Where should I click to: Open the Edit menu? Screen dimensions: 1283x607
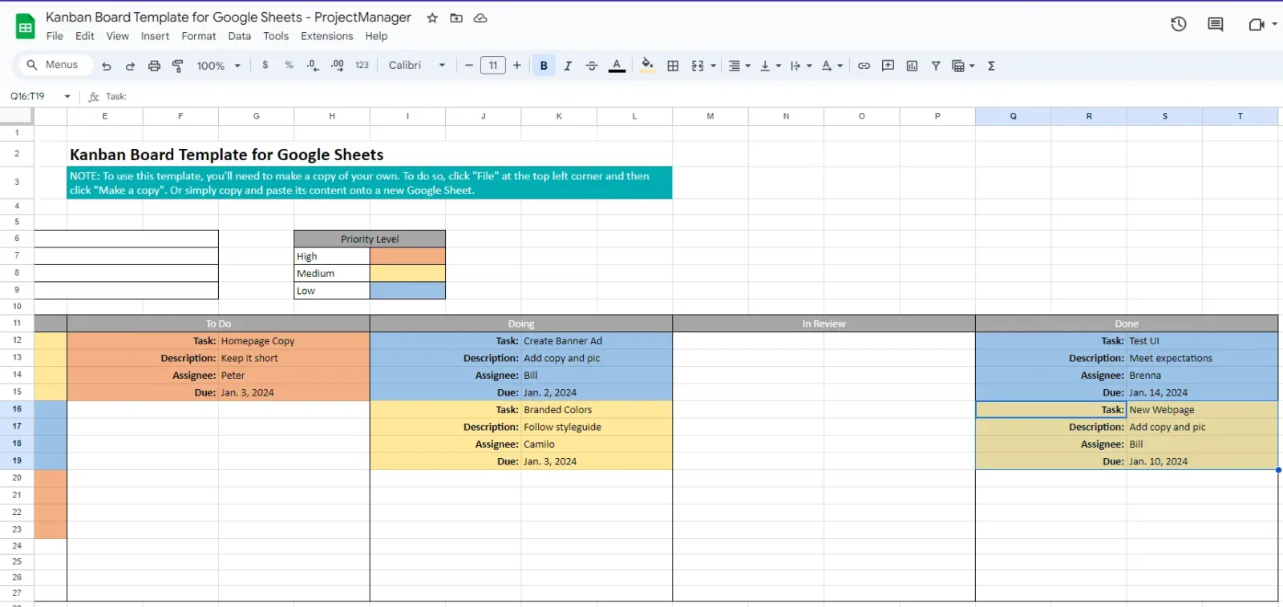point(85,36)
